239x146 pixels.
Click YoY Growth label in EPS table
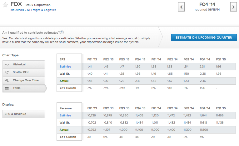coord(68,88)
